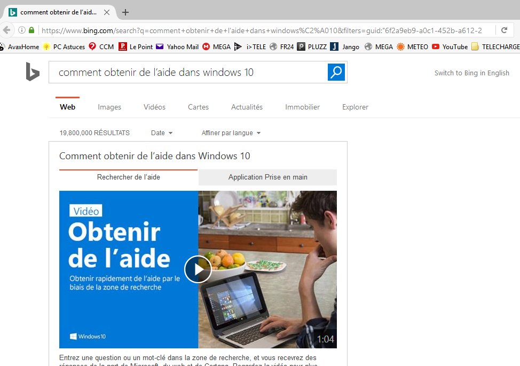The image size is (520, 366).
Task: Open the TELECHARGE bookmarks folder
Action: pyautogui.click(x=495, y=47)
